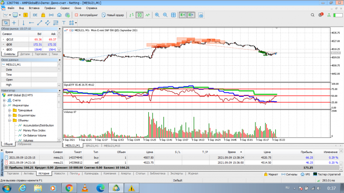
Task: Click the Market Watch vertical scrollbar
Action: tap(59, 42)
